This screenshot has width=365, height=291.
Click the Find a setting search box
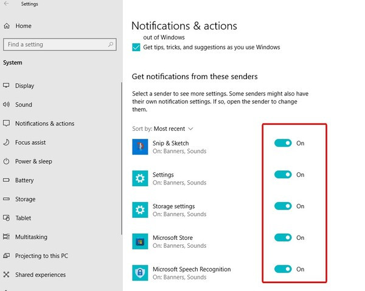click(60, 44)
